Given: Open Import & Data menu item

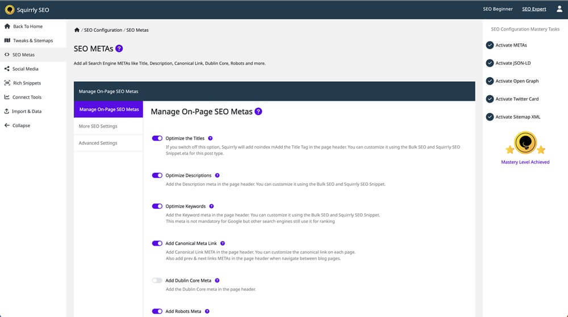Looking at the screenshot, I should [33, 111].
